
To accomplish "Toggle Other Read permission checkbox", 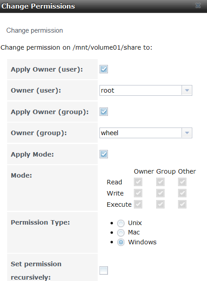I will click(x=182, y=182).
